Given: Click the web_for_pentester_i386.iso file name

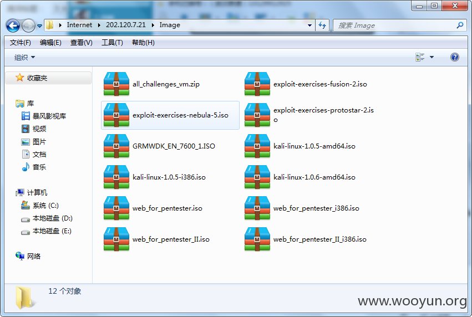Looking at the screenshot, I should click(316, 208).
